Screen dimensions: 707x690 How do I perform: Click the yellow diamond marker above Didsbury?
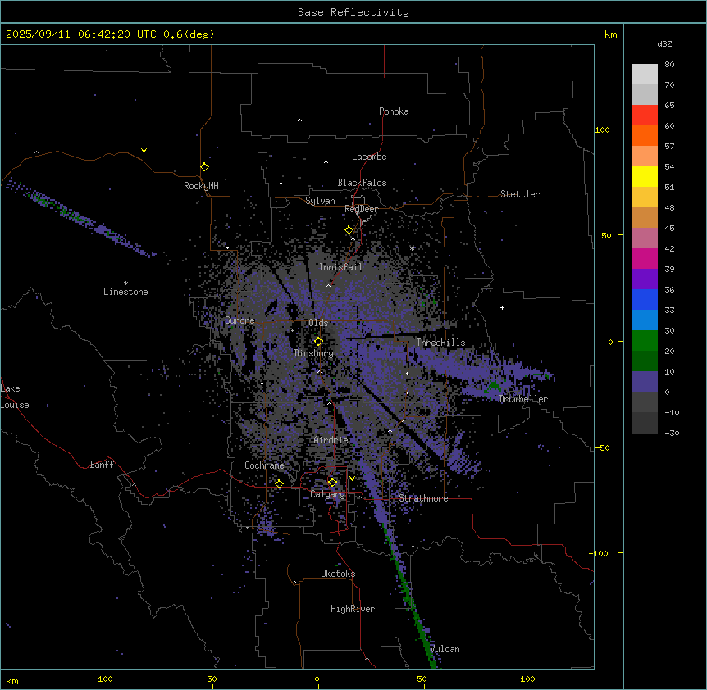coord(318,342)
